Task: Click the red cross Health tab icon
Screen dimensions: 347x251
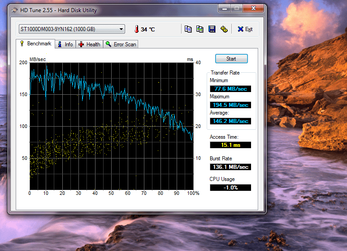Action: coord(81,44)
